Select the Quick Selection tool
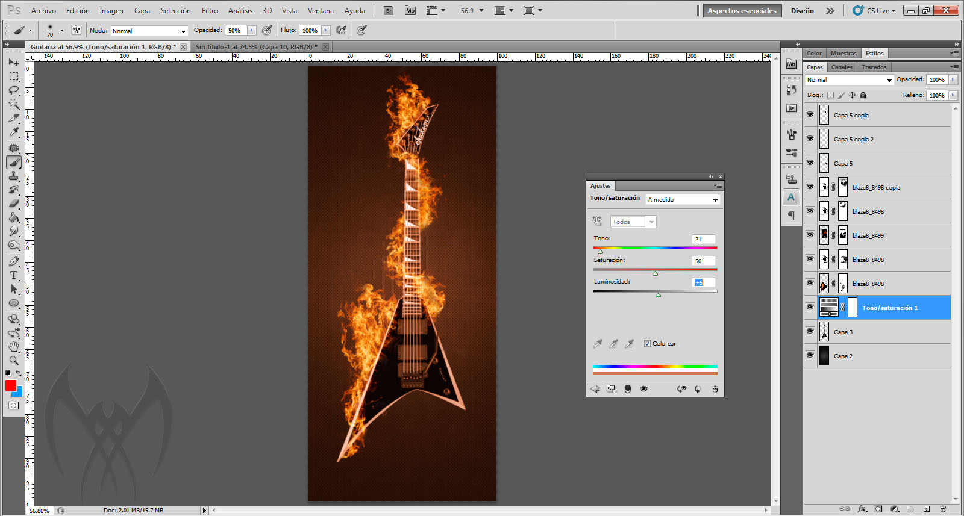Image resolution: width=964 pixels, height=516 pixels. click(x=14, y=104)
